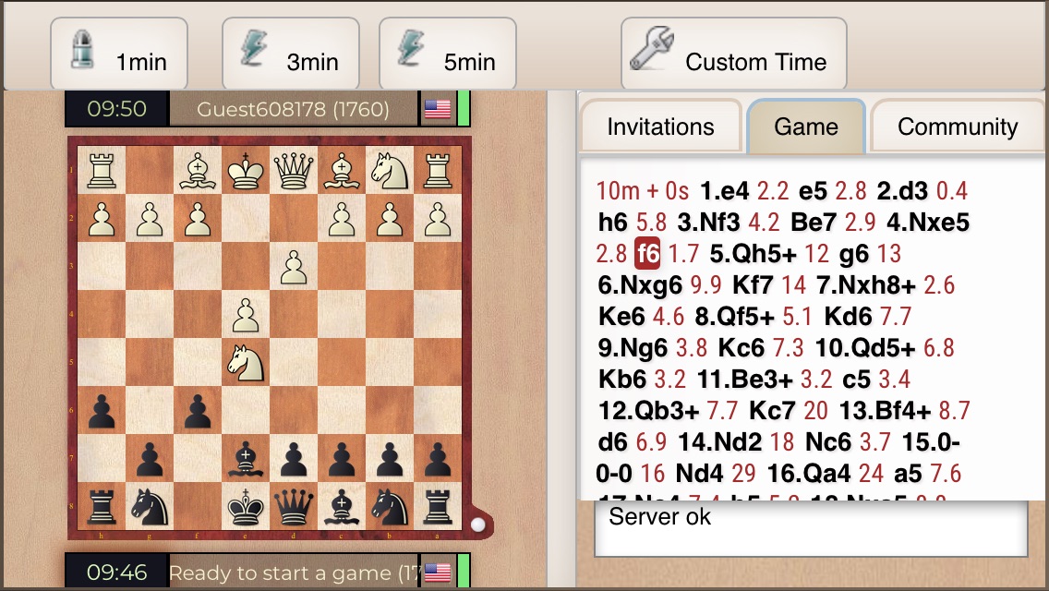1049x591 pixels.
Task: Go to move 11.Be3+ in the notation
Action: pos(744,380)
